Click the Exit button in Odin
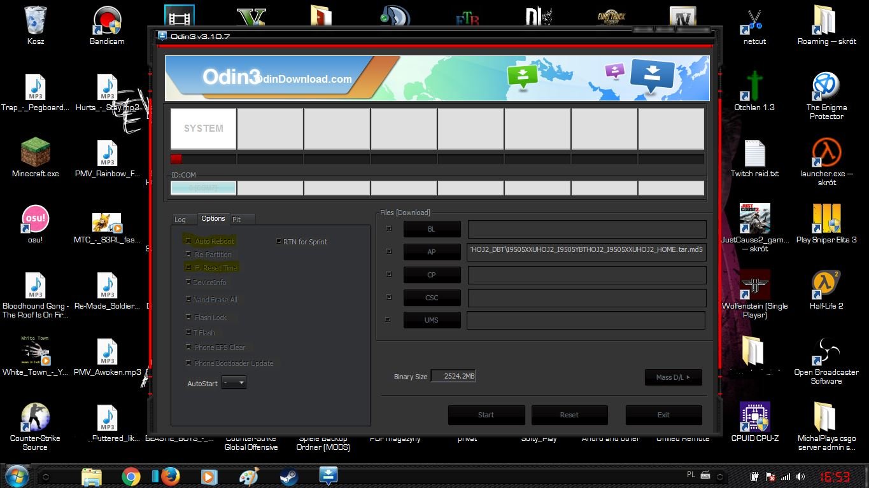The image size is (869, 488). (663, 415)
